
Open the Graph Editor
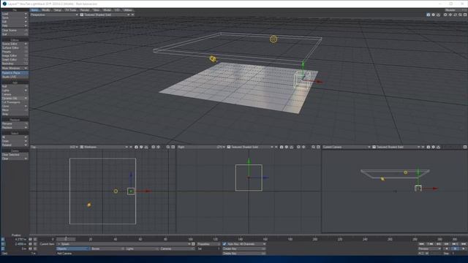coord(15,60)
